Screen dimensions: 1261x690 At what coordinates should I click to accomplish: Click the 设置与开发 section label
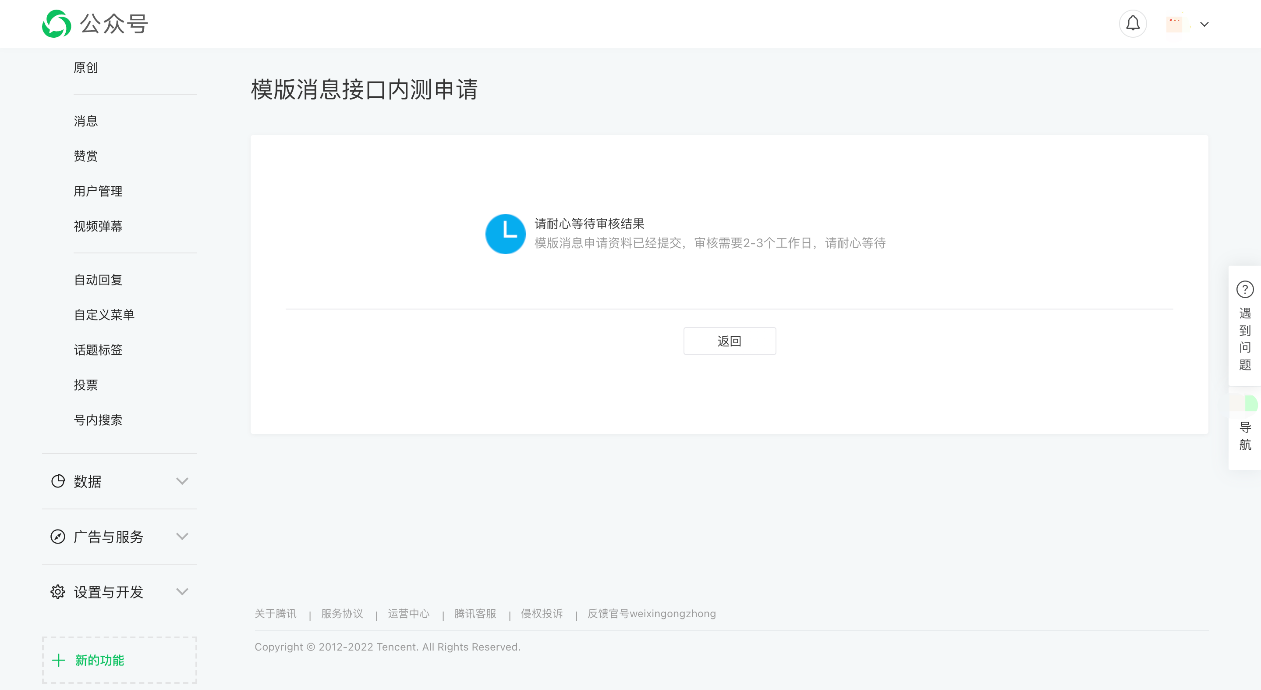108,592
